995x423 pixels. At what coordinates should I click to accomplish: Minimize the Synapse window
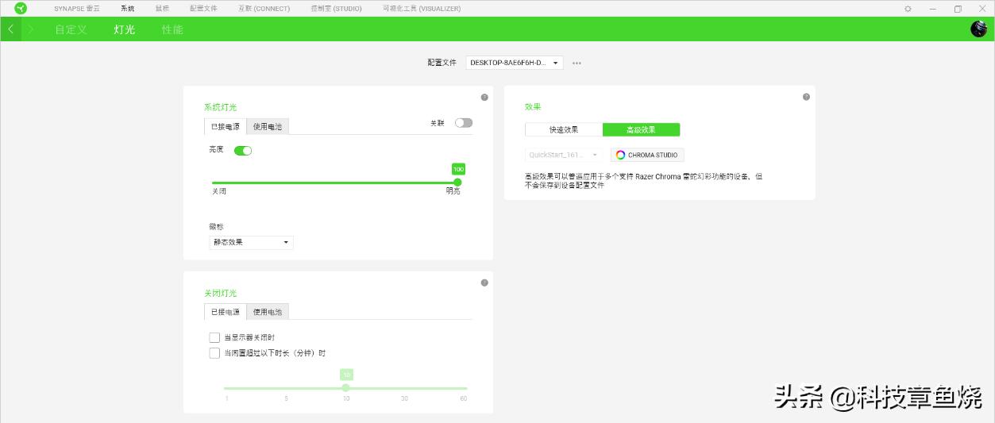933,9
